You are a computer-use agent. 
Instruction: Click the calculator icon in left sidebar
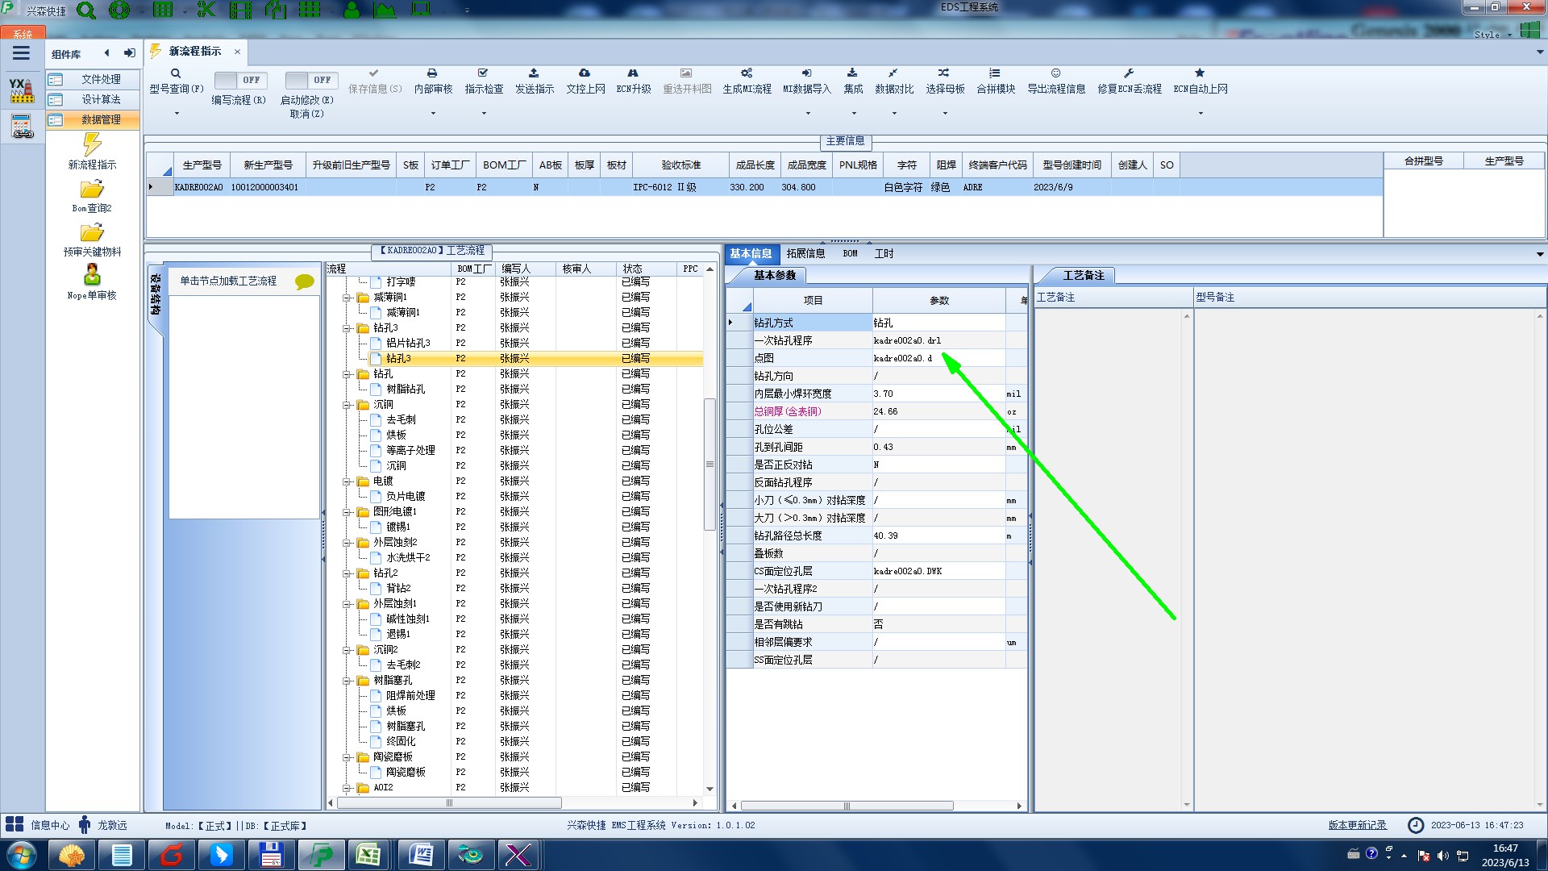22,127
